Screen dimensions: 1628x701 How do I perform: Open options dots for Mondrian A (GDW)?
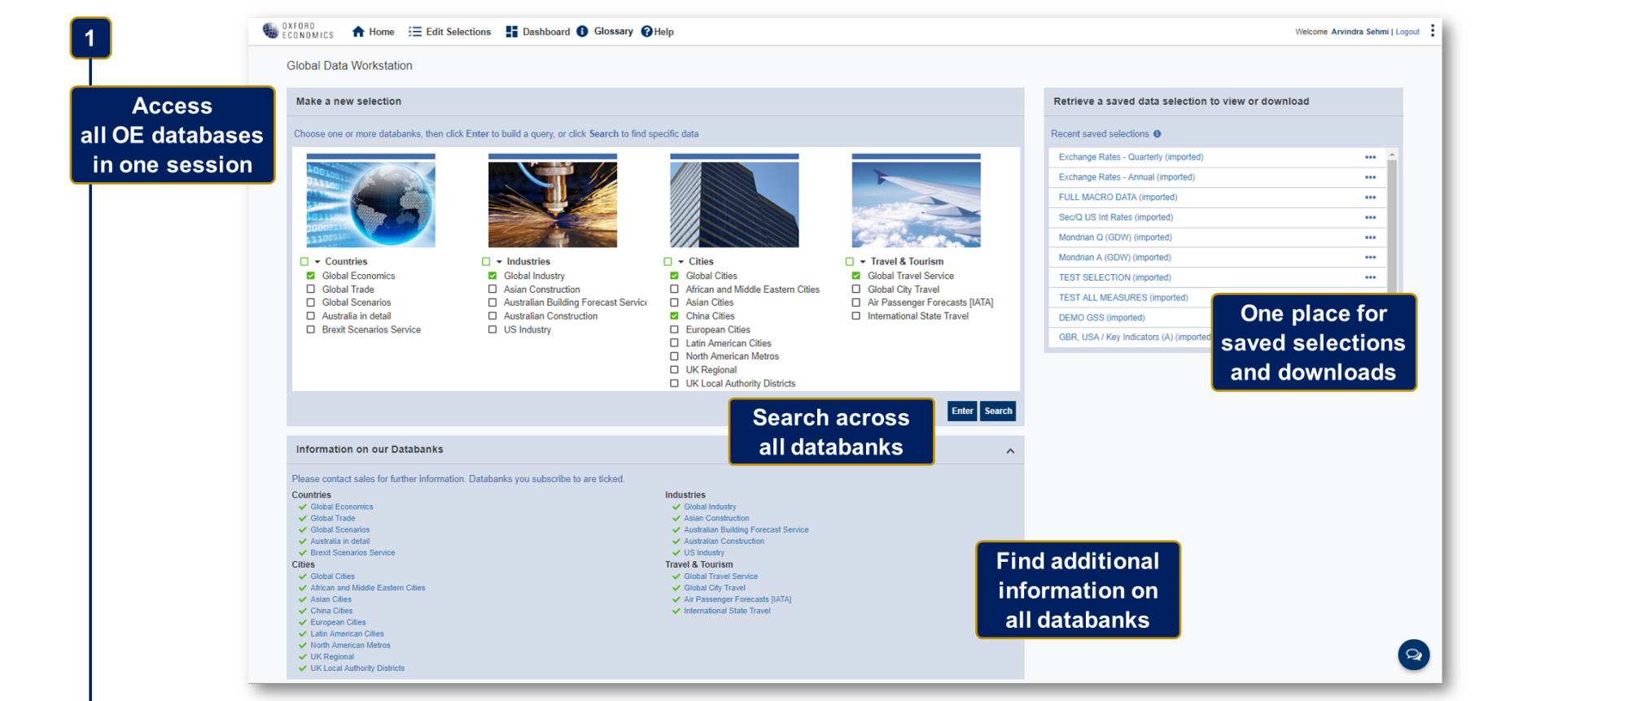pyautogui.click(x=1371, y=258)
